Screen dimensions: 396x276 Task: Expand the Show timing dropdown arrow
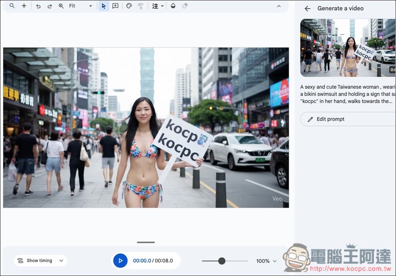61,261
